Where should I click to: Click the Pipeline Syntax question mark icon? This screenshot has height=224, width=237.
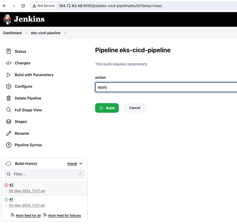click(x=8, y=145)
